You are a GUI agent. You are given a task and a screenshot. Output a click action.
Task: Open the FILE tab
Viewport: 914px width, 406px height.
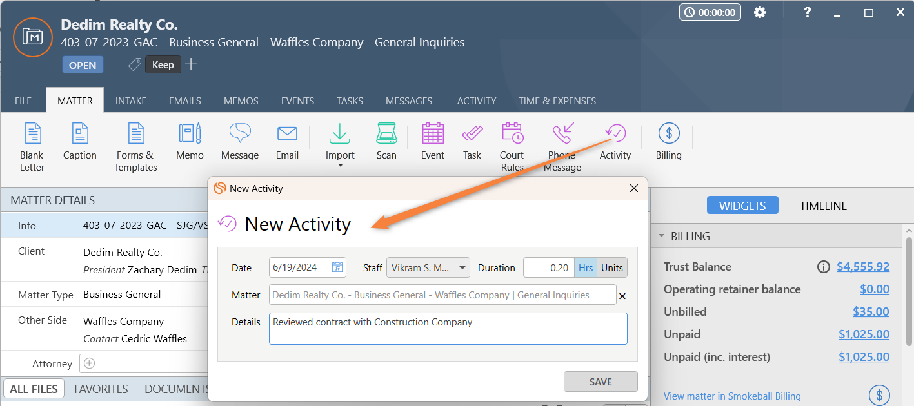coord(23,101)
